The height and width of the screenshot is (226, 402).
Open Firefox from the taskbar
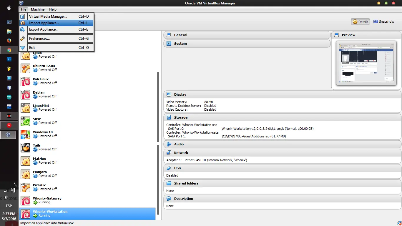click(x=9, y=41)
